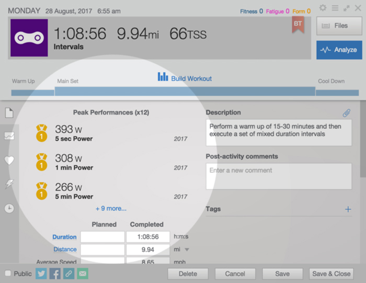Click the Delete button
Image resolution: width=366 pixels, height=283 pixels.
tap(188, 274)
